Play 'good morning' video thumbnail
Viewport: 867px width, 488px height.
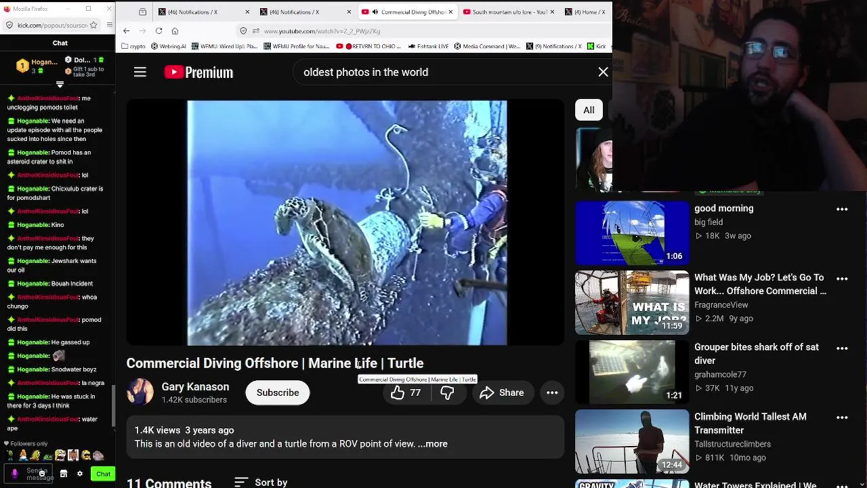pyautogui.click(x=632, y=233)
